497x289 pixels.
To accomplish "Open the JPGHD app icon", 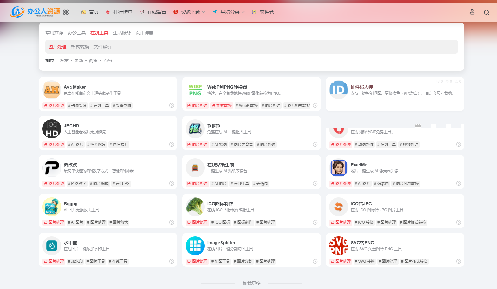I will [52, 129].
